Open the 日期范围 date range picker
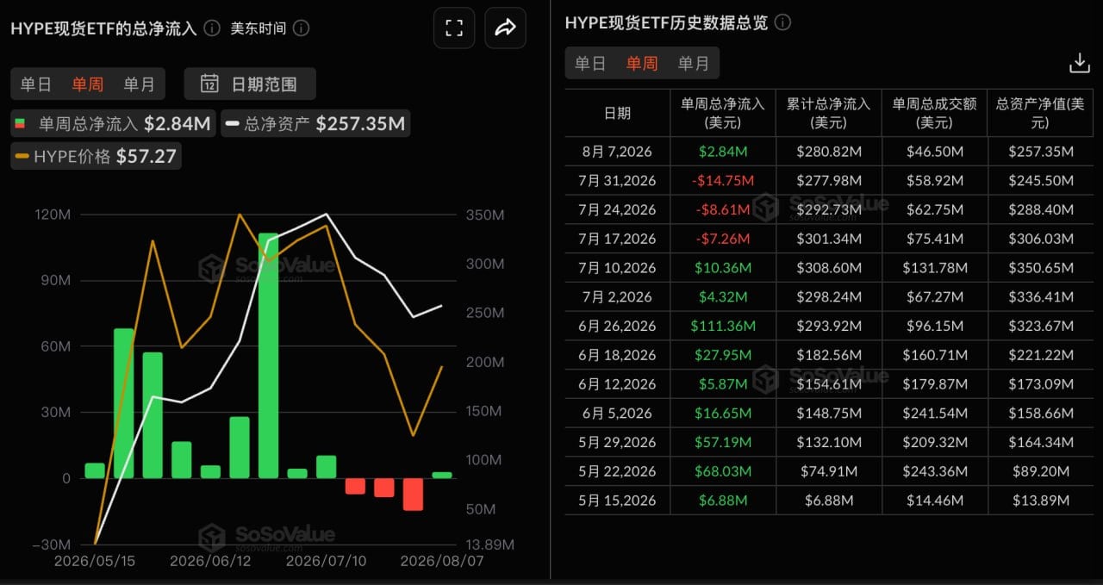Viewport: 1103px width, 585px height. (250, 84)
